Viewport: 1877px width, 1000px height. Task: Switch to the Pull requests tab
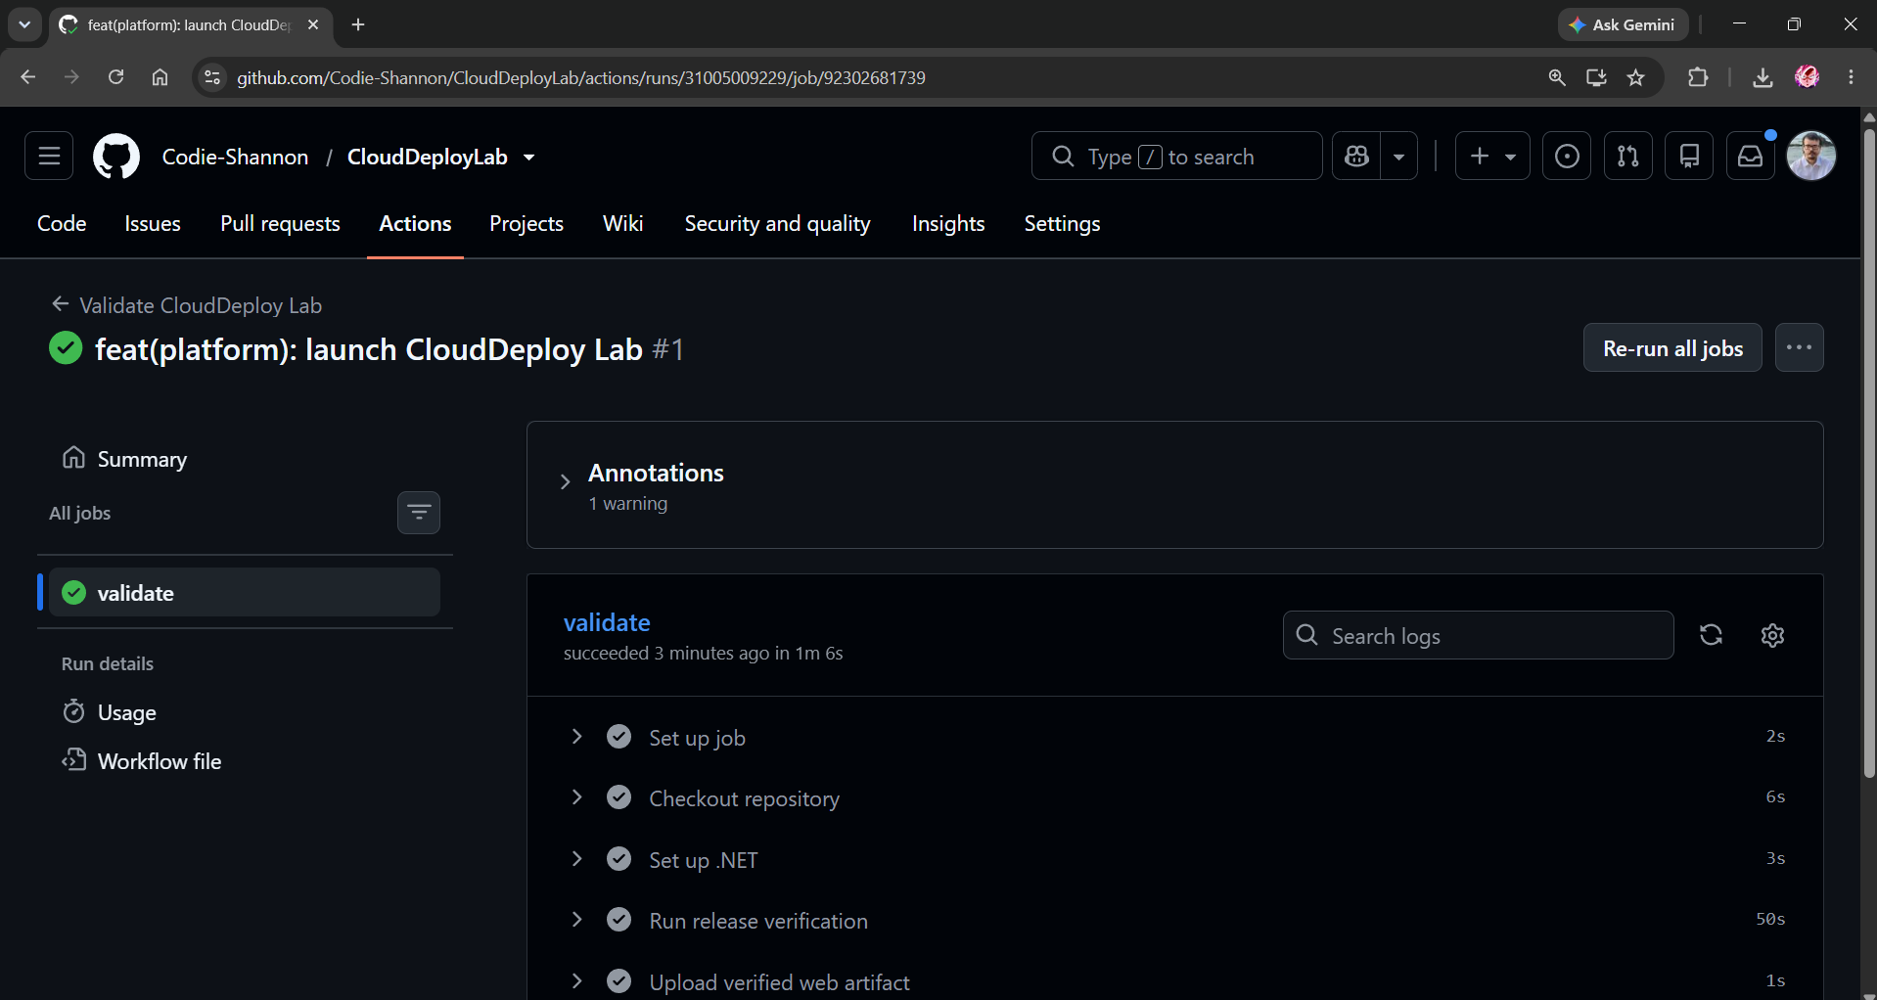coord(280,223)
